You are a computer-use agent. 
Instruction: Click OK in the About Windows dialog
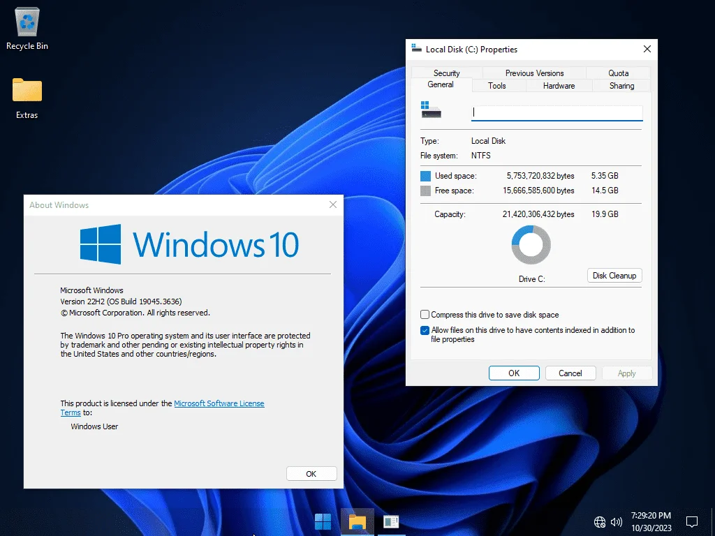click(311, 474)
